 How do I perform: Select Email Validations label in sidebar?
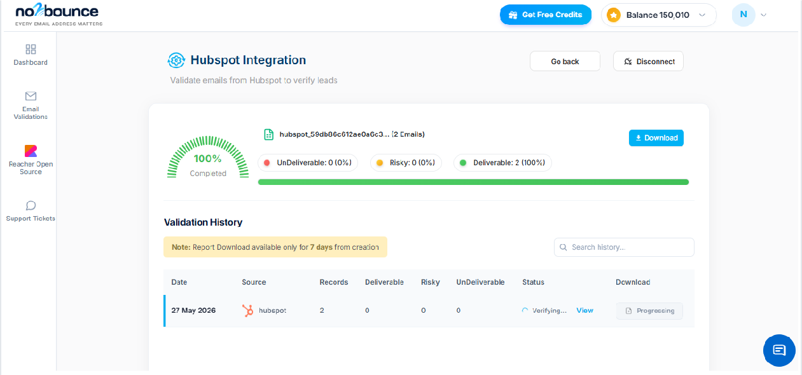pos(31,113)
